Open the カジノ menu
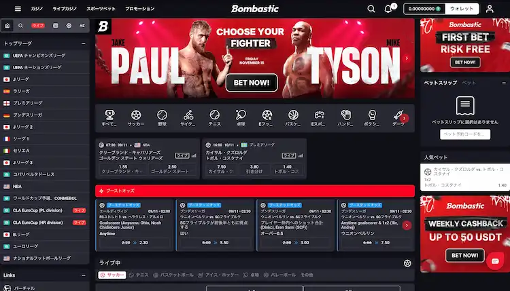 tap(37, 9)
